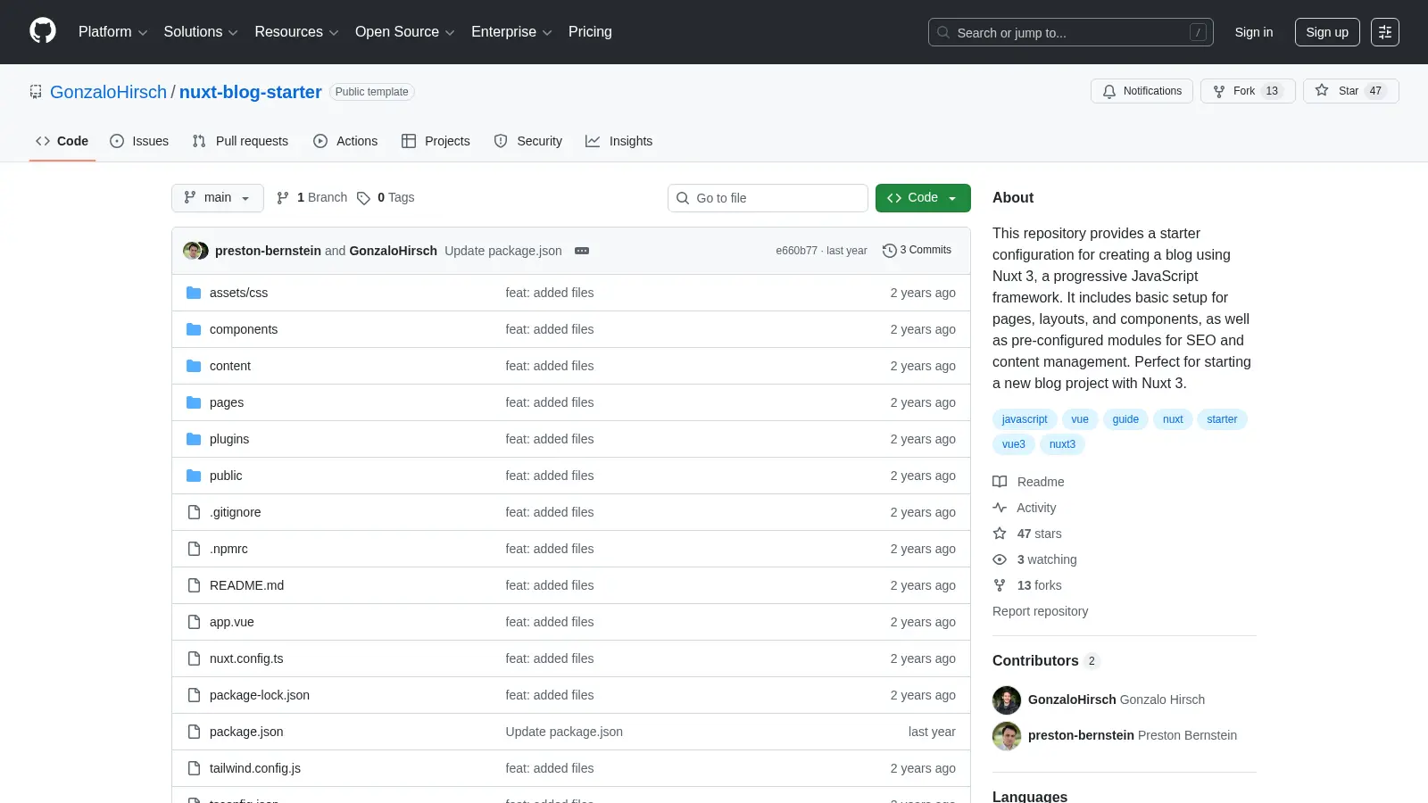
Task: Click the Pricing link
Action: pyautogui.click(x=590, y=32)
